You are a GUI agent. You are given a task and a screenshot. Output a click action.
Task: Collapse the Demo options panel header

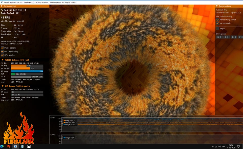pos(217,6)
